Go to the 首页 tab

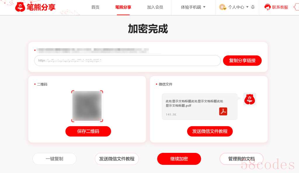pyautogui.click(x=95, y=7)
